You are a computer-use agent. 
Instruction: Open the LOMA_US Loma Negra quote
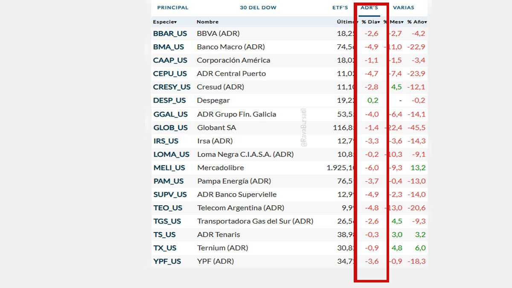(x=171, y=154)
